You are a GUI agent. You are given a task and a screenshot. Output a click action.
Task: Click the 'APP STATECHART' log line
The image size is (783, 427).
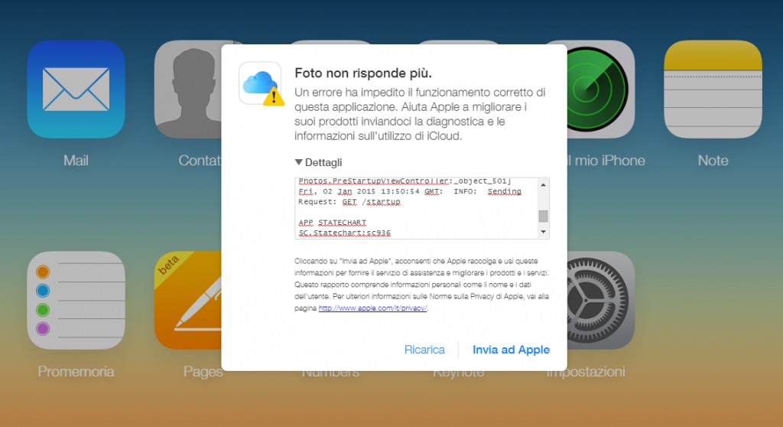[x=333, y=223]
